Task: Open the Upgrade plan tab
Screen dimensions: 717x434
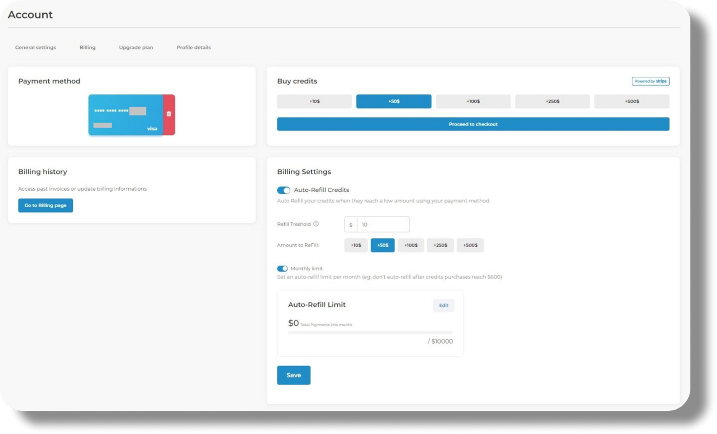Action: click(x=136, y=47)
